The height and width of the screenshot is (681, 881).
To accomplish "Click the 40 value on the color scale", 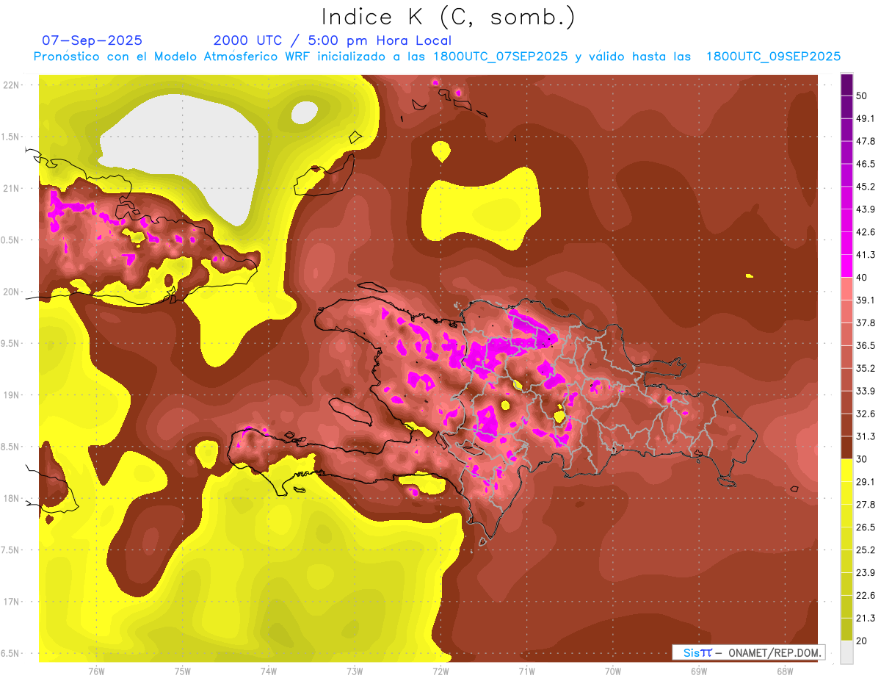I will (862, 277).
